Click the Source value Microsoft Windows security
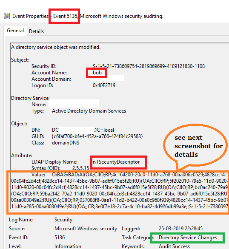The image size is (229, 249). tap(86, 229)
